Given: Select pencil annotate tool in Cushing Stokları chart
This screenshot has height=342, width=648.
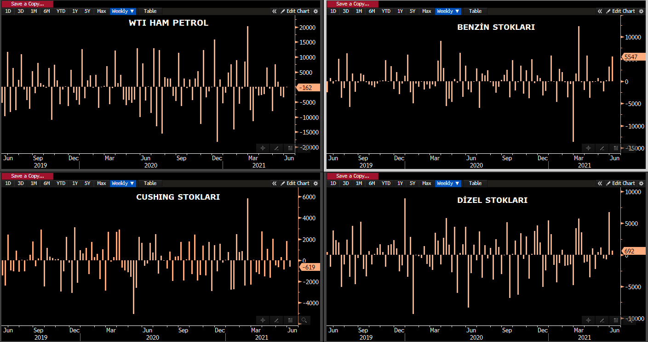Looking at the screenshot, I should pyautogui.click(x=276, y=320).
